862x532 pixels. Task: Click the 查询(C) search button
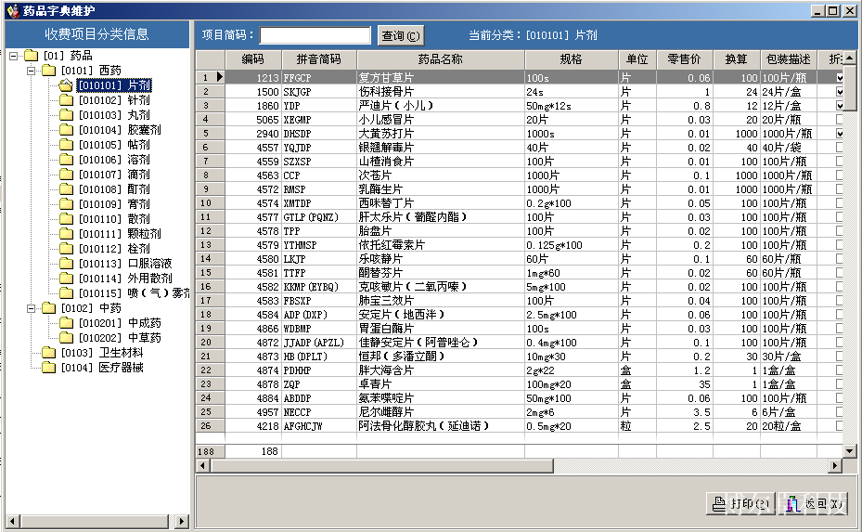[x=400, y=36]
